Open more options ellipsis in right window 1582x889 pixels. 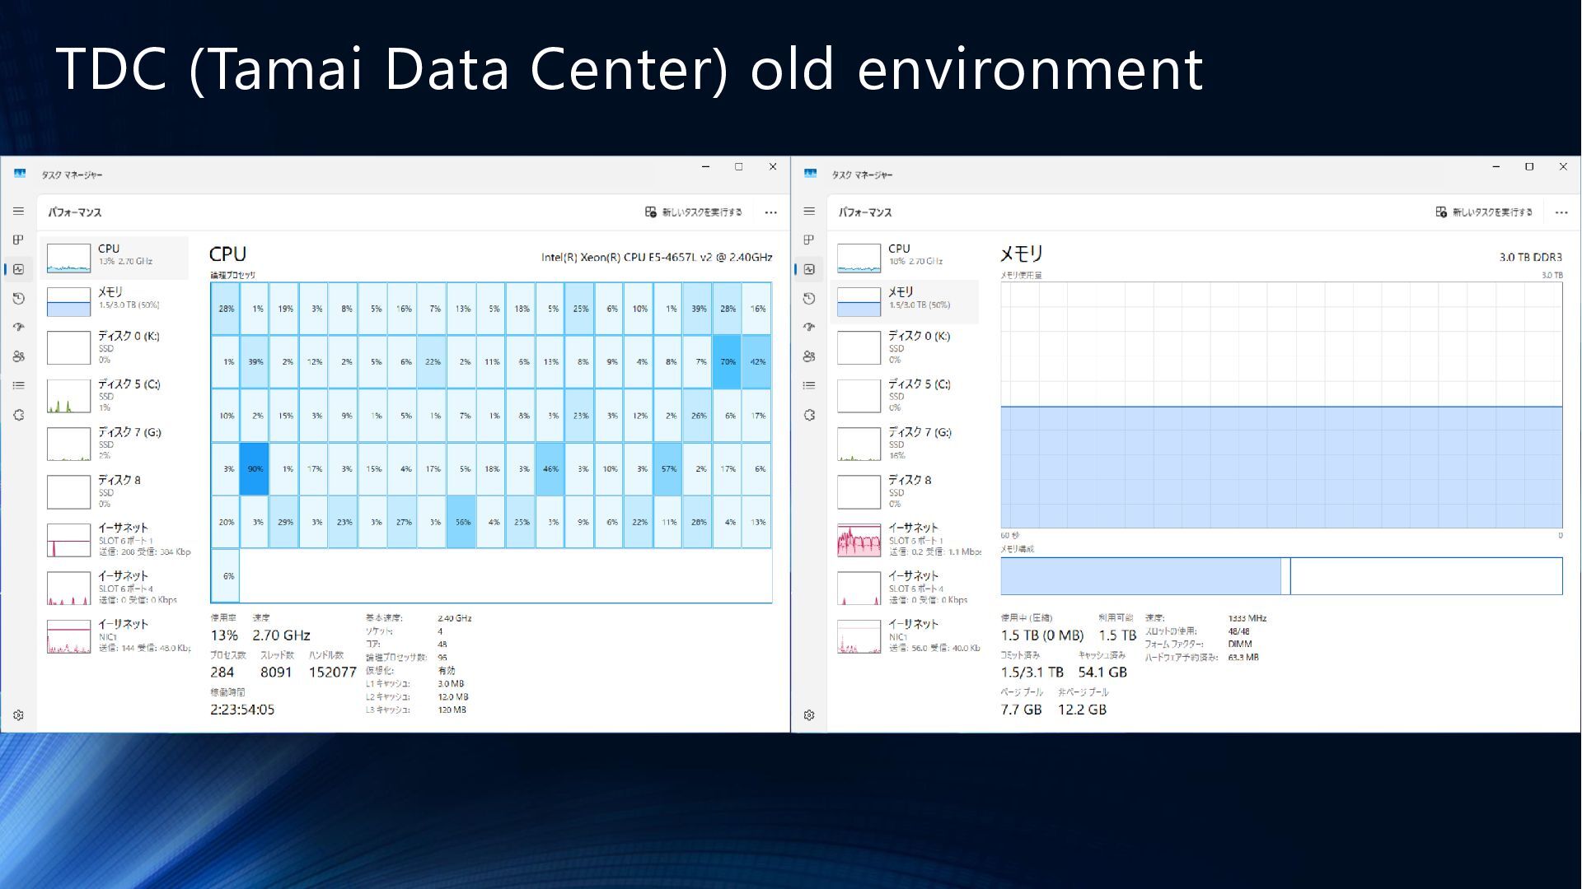(1561, 212)
